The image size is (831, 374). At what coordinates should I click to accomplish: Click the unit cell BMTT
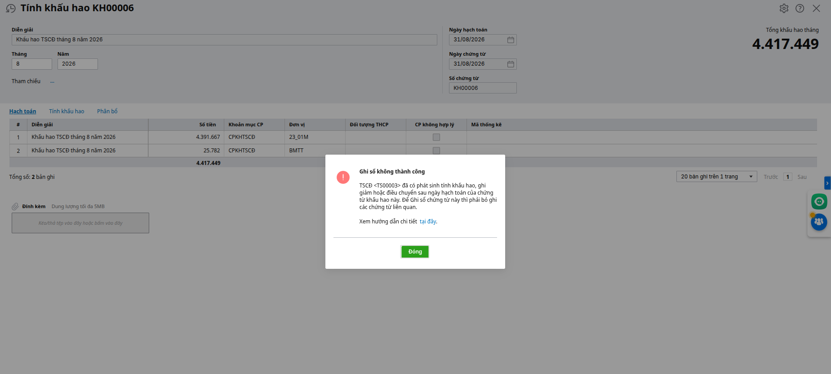pos(315,151)
